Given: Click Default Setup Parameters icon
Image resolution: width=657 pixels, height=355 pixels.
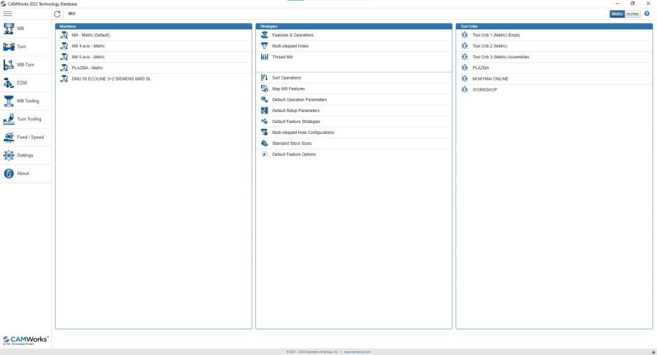Looking at the screenshot, I should tap(264, 110).
